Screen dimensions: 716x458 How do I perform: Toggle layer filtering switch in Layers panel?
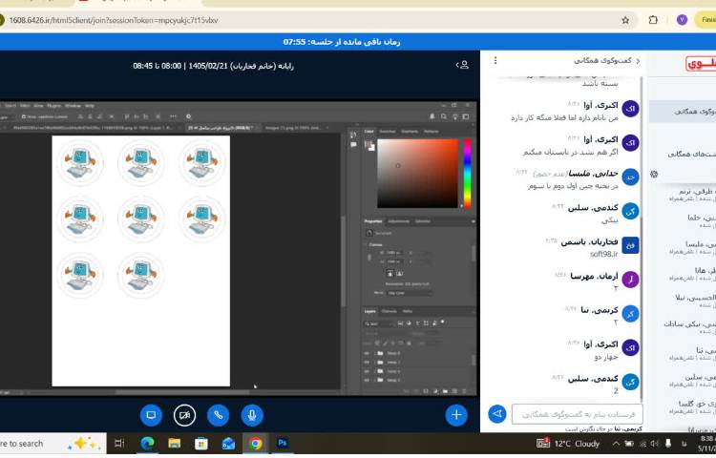click(442, 323)
